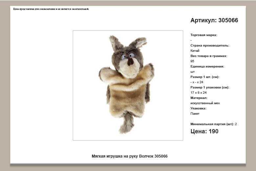Click the 'Размер 1 упаковки (см):' label
This screenshot has height=171, width=256.
tap(210, 87)
